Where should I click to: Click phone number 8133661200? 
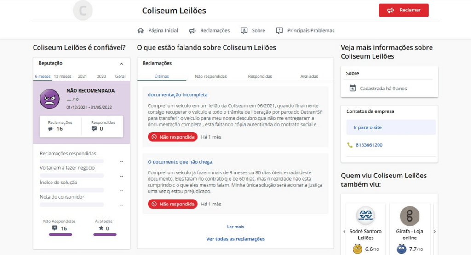pyautogui.click(x=369, y=145)
